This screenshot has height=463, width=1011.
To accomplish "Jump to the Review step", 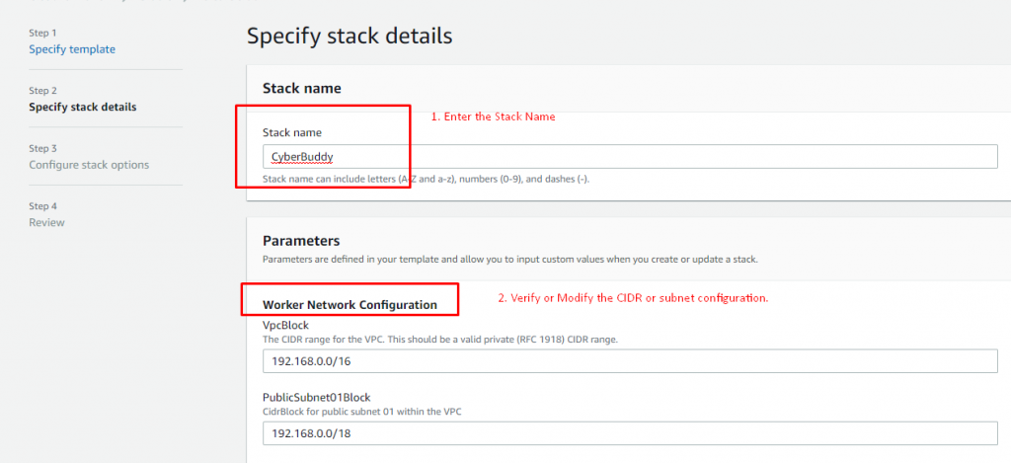I will 47,222.
